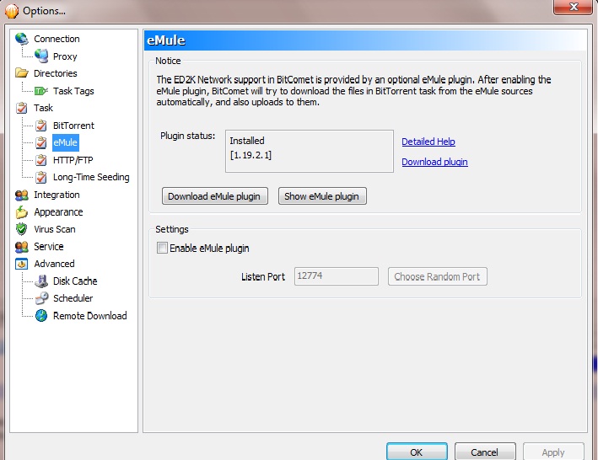The image size is (598, 460).
Task: Select Proxy in the options tree
Action: coord(65,56)
